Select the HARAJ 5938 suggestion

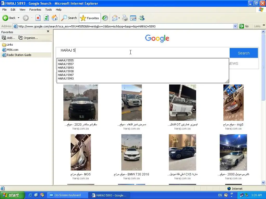(66, 71)
